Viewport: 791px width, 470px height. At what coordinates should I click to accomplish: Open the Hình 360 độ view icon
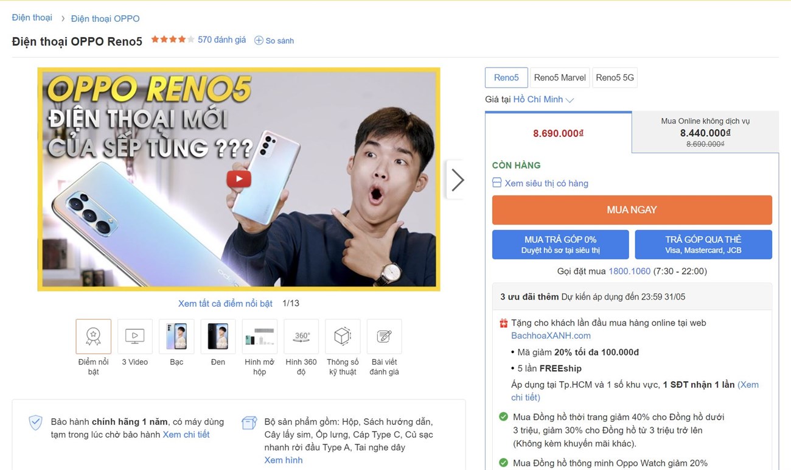[301, 336]
